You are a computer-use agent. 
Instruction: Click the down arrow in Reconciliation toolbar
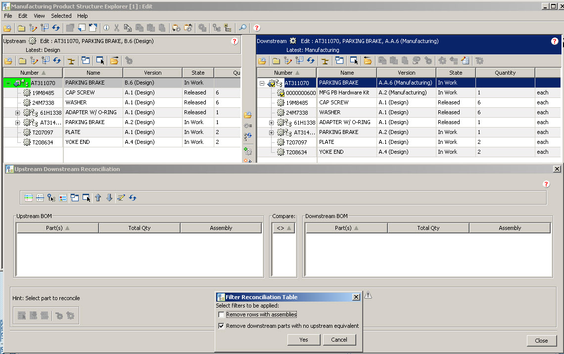pyautogui.click(x=109, y=198)
